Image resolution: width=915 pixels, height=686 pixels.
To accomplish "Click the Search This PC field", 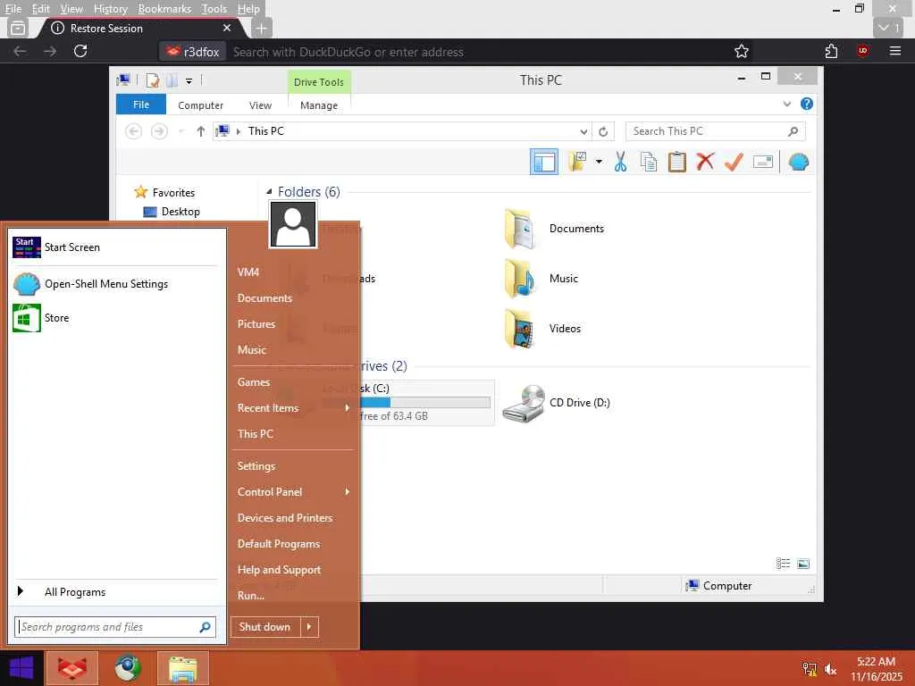I will [x=715, y=131].
